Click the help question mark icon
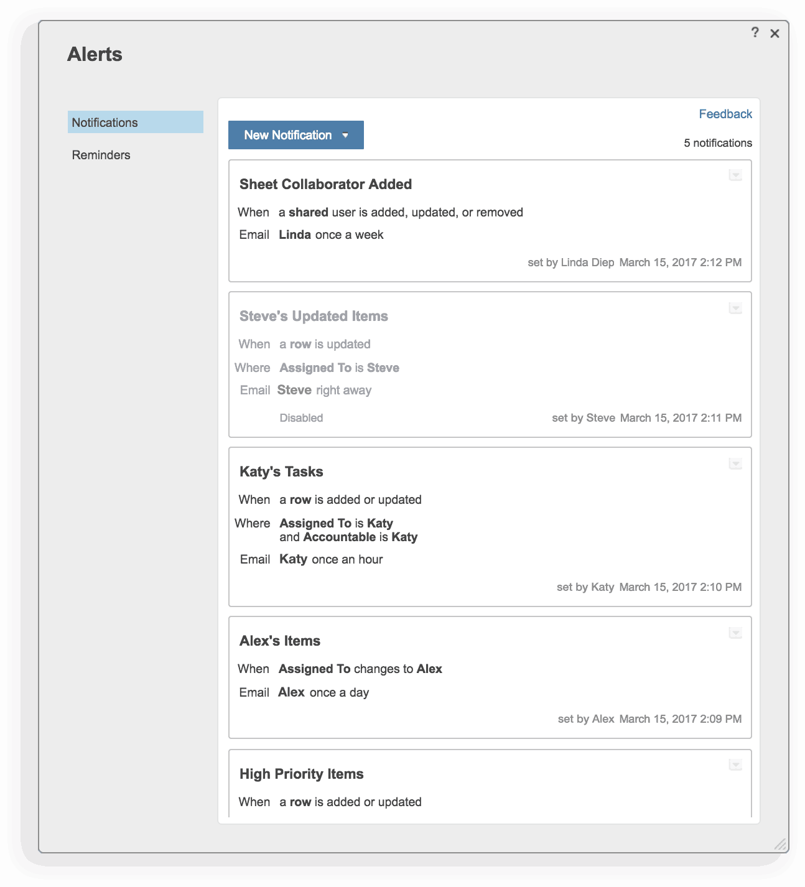Screen dimensions: 805x887 pos(755,32)
